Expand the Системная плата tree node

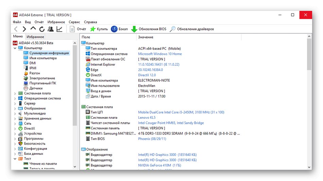(x=15, y=93)
